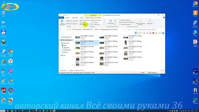Open Quick Access Toolbar customize dropdown

point(67,15)
